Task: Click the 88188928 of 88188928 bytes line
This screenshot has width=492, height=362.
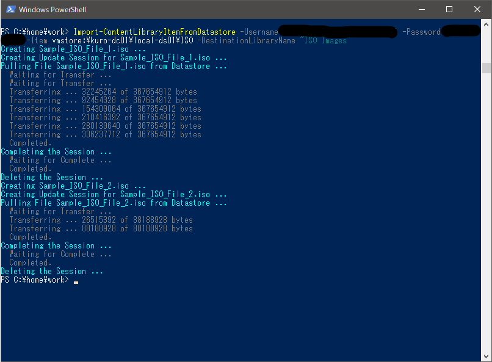Action: [x=101, y=228]
